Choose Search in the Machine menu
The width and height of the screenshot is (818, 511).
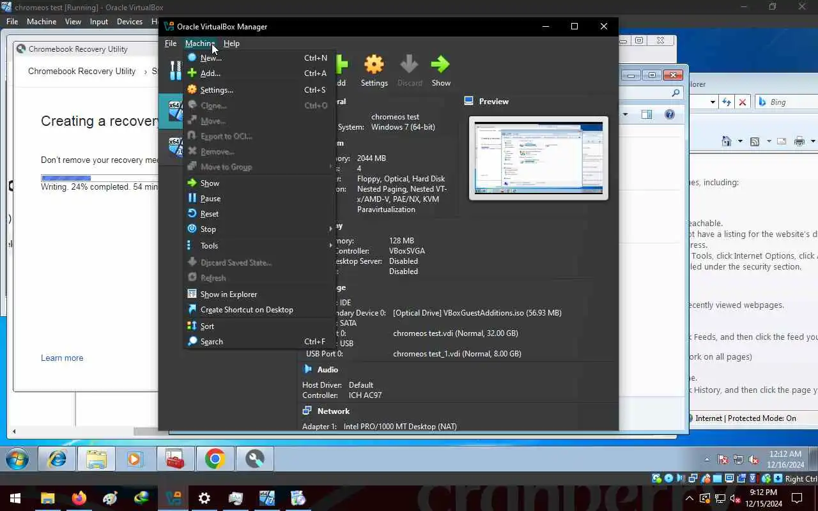coord(259,341)
